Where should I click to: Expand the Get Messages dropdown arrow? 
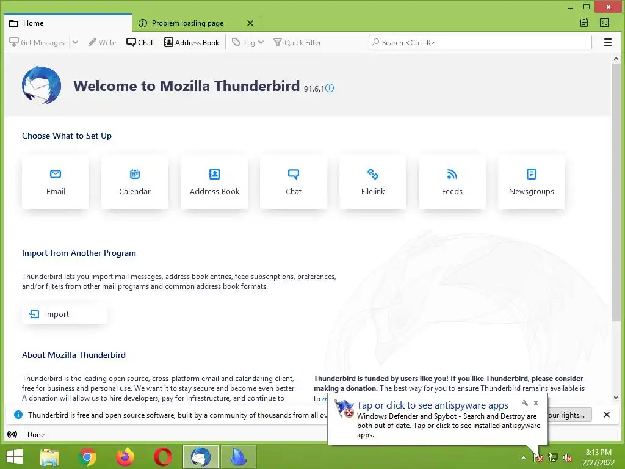[x=75, y=42]
